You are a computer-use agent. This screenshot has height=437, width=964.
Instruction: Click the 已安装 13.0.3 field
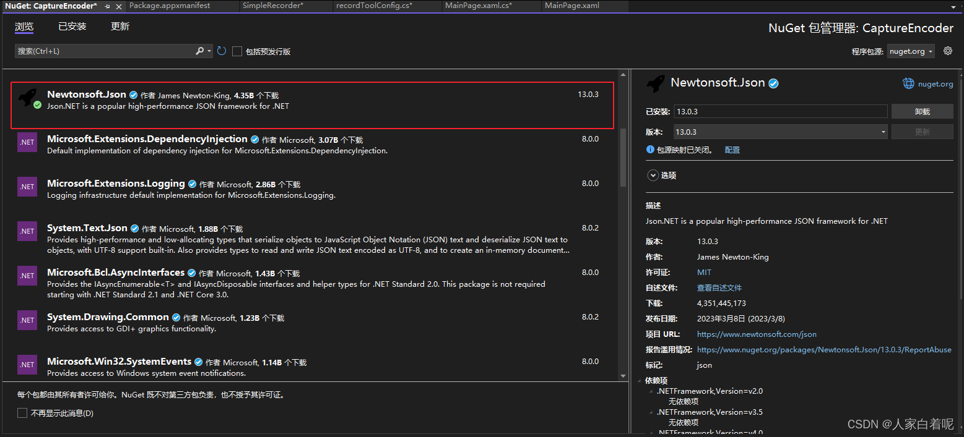pos(781,112)
